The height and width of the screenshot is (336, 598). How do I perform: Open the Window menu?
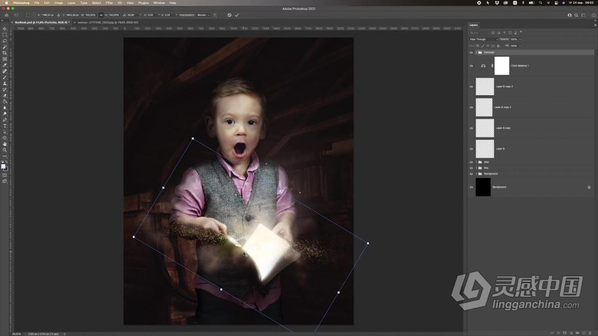159,2
